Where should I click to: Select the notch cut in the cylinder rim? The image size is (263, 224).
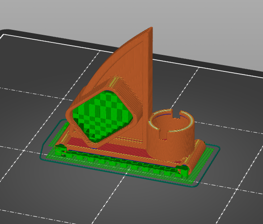(176, 114)
